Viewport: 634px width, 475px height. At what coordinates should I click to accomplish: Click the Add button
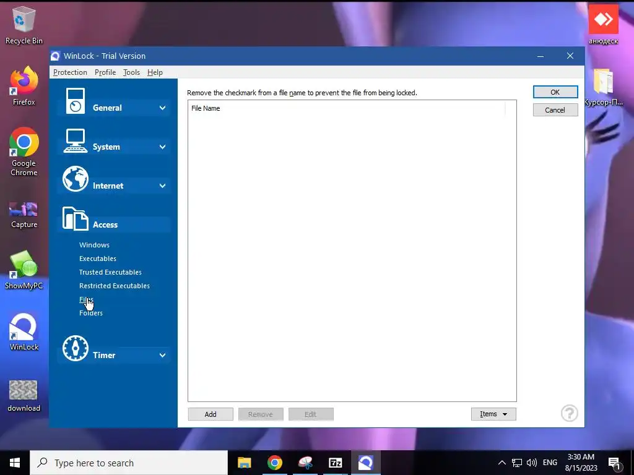(x=211, y=414)
